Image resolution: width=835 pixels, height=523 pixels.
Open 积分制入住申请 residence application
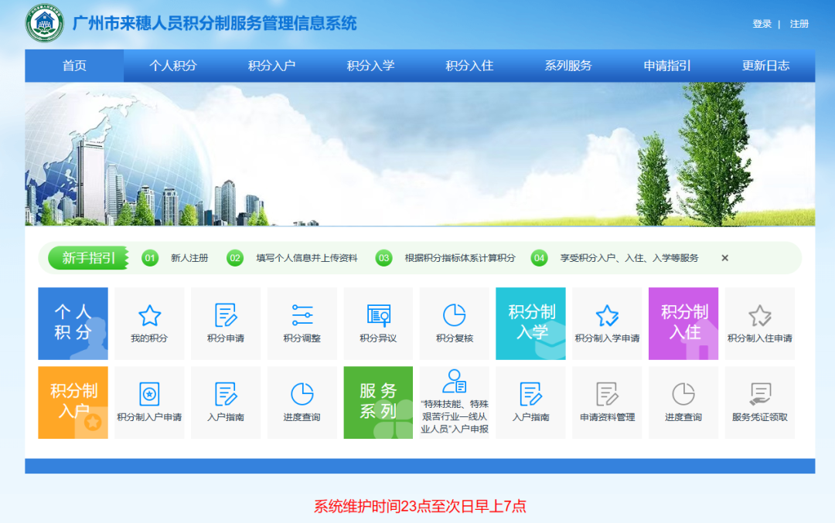pyautogui.click(x=759, y=323)
